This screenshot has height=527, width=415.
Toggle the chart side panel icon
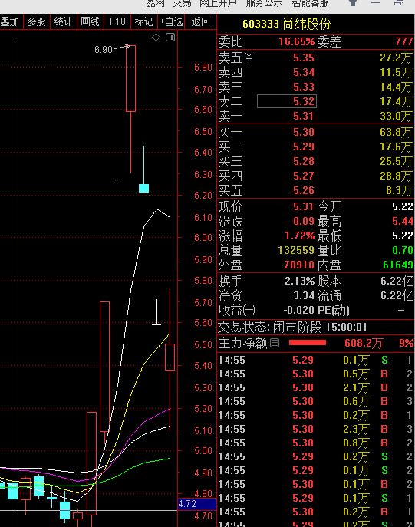coord(170,38)
